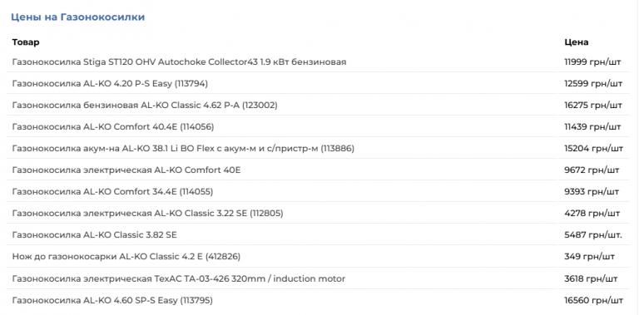
Task: Click the 16560 грн/шт price cell
Action: (x=594, y=300)
